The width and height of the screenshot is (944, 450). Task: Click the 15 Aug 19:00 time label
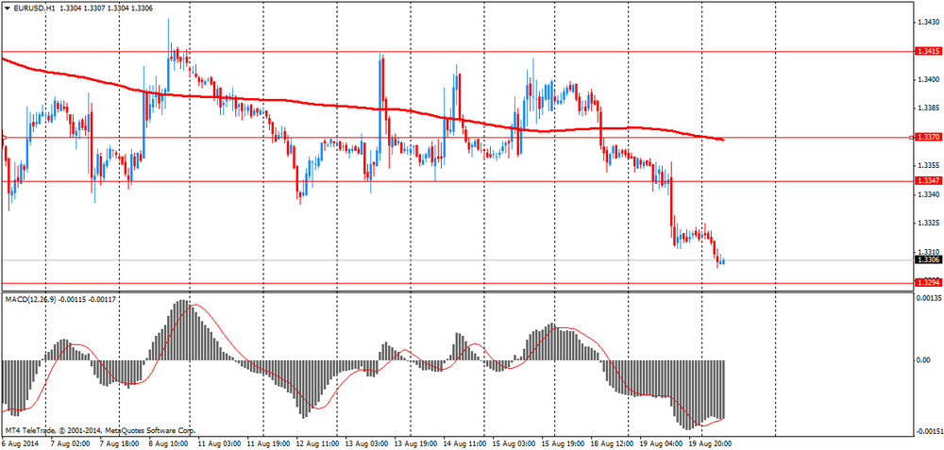pos(563,444)
